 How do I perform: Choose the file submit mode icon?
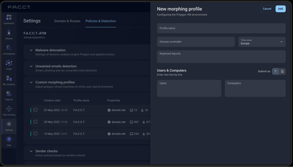(282, 72)
